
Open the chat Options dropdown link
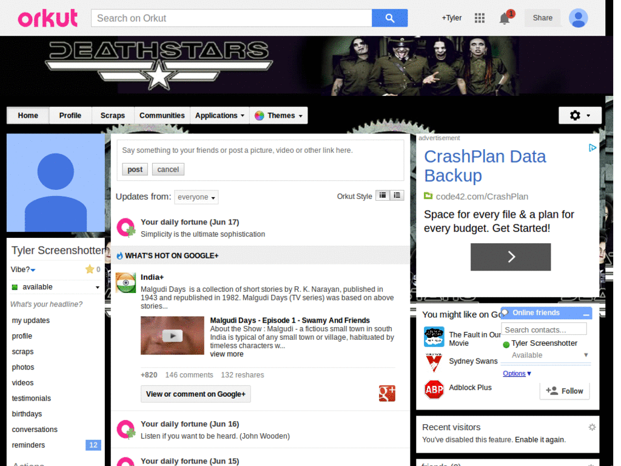(x=517, y=373)
